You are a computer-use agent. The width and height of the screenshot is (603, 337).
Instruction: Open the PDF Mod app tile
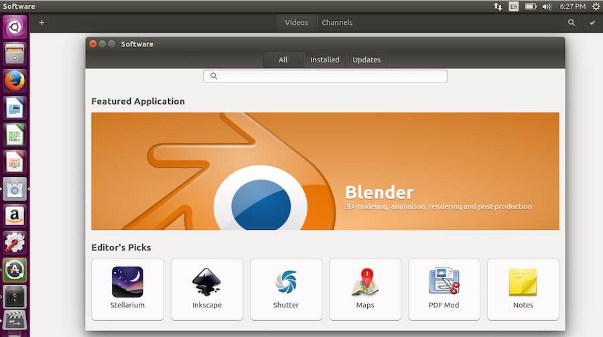click(x=444, y=289)
